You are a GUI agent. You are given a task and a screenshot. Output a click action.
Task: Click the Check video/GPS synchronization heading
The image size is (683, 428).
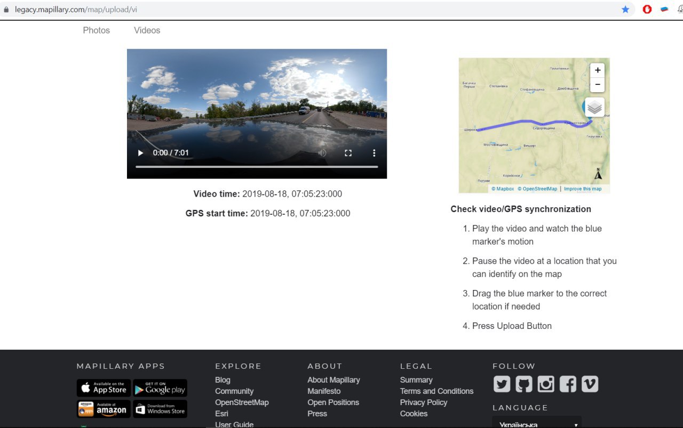[521, 209]
